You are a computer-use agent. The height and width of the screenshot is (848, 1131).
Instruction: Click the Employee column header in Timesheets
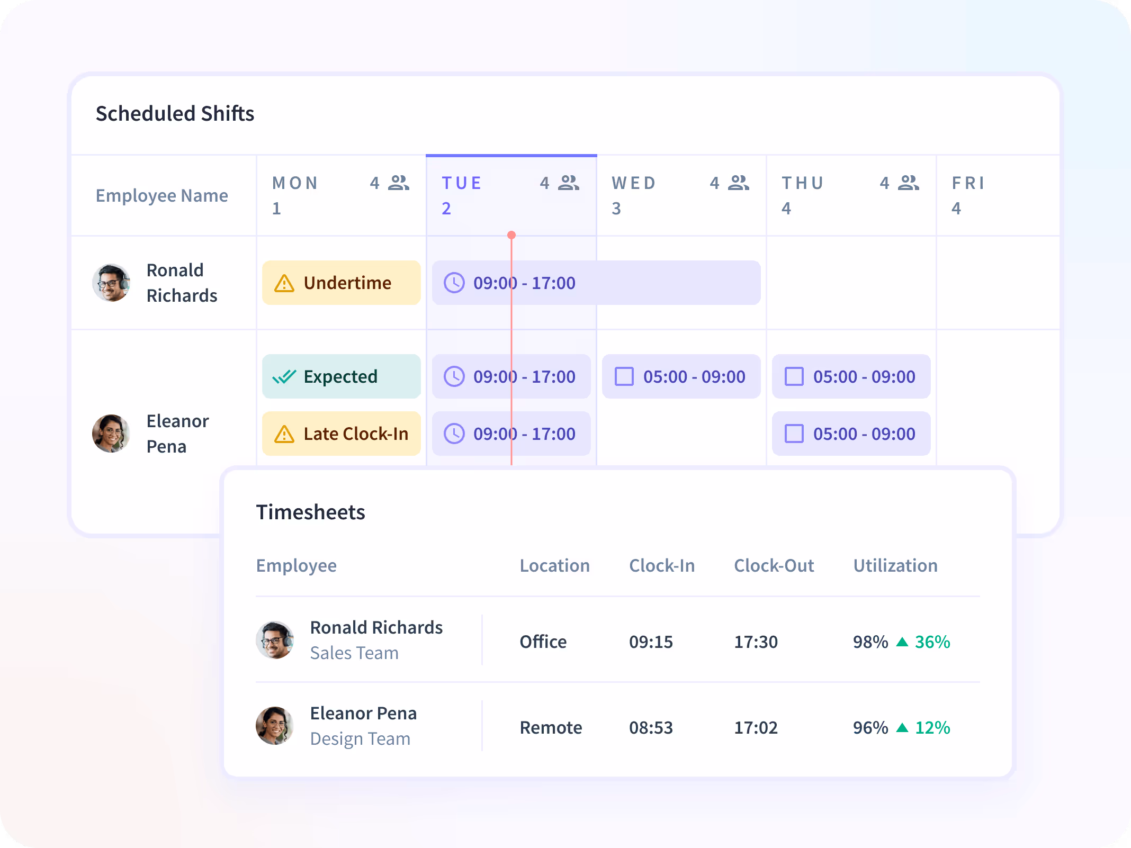coord(297,566)
